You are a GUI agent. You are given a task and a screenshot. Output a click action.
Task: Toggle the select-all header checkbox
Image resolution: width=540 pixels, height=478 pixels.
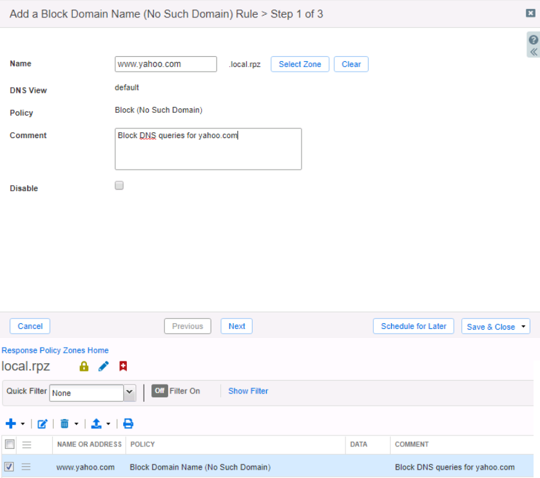[10, 444]
